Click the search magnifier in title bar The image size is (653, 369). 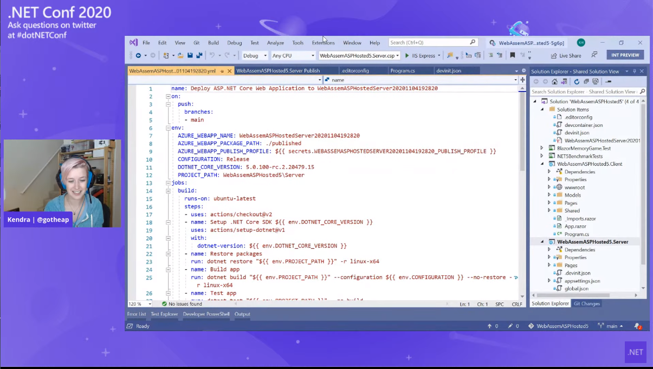click(x=473, y=42)
